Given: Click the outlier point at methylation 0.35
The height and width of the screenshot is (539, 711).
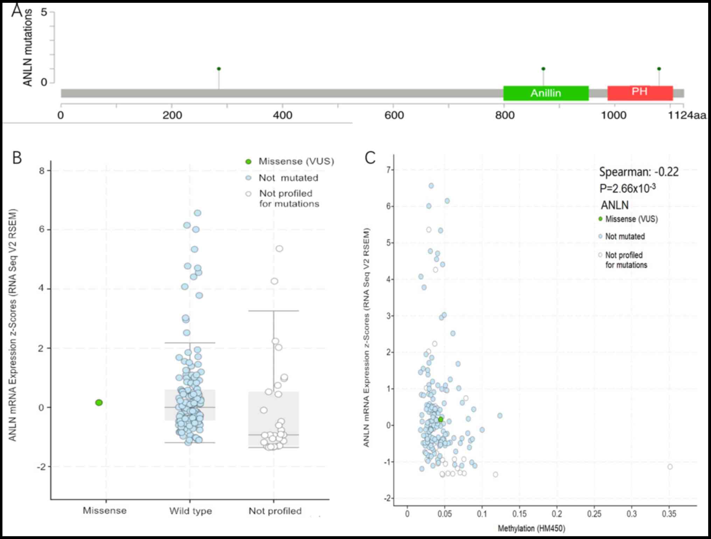Looking at the screenshot, I should point(670,467).
